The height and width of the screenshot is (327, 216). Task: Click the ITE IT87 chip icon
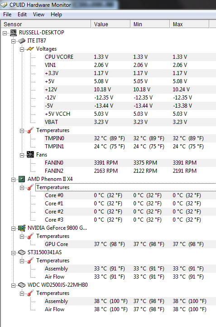tap(22, 41)
